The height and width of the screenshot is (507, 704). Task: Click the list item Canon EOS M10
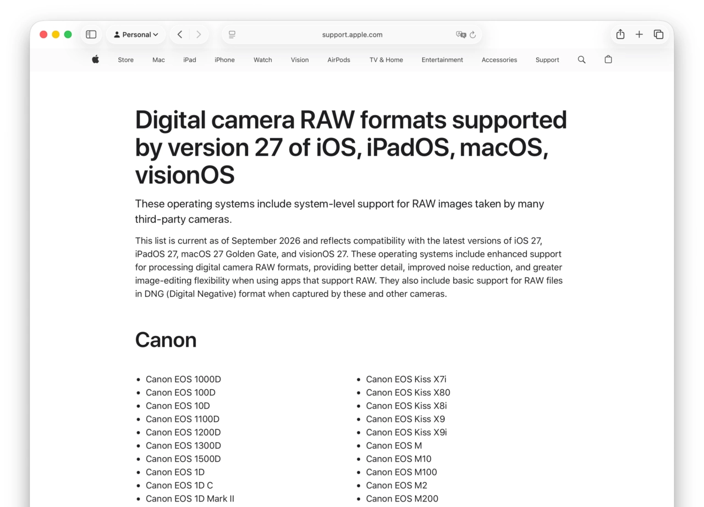click(399, 459)
